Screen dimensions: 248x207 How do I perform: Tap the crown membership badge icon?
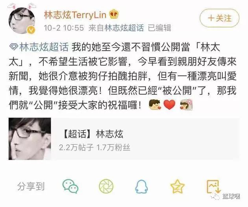(x=114, y=15)
